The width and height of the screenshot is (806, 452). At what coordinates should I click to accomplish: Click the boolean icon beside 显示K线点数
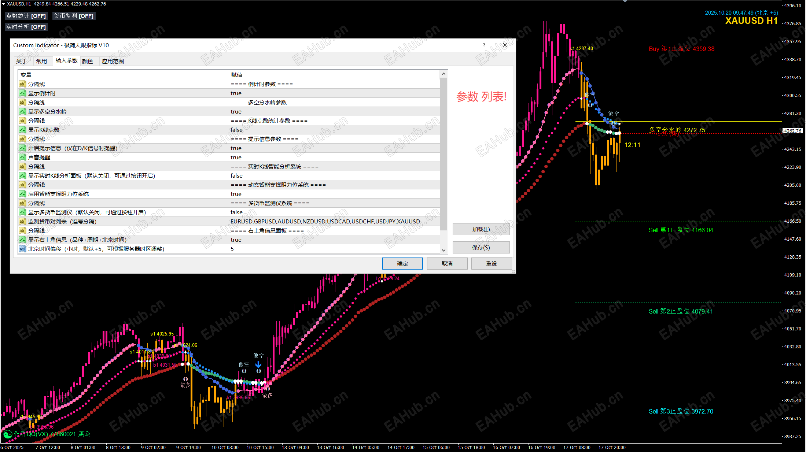22,130
